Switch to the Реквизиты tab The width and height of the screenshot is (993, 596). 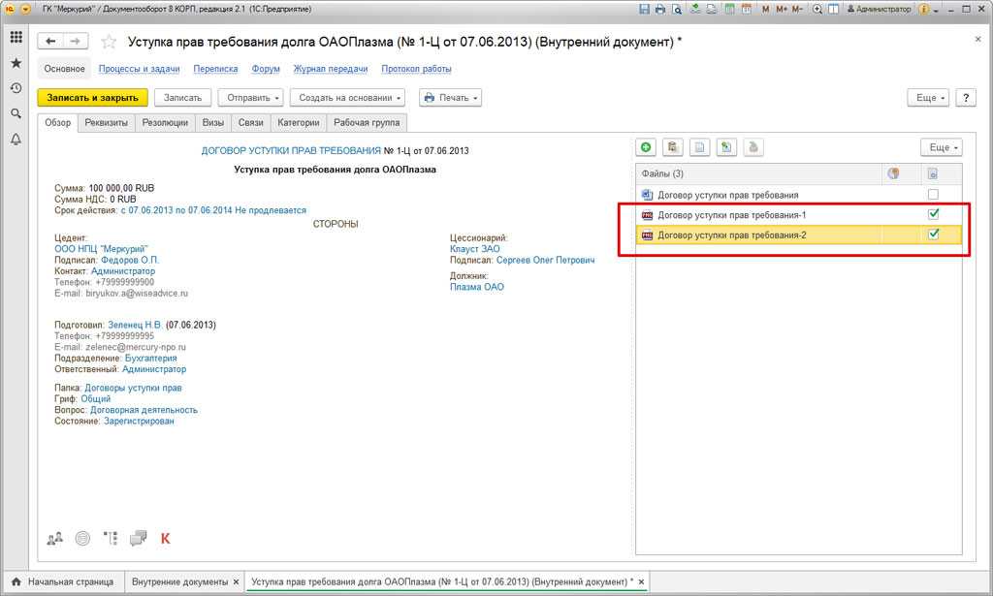coord(106,123)
